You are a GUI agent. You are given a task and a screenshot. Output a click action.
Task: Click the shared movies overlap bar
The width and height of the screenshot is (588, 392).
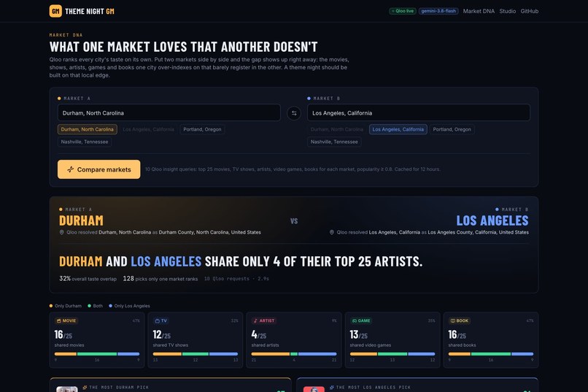pyautogui.click(x=97, y=354)
